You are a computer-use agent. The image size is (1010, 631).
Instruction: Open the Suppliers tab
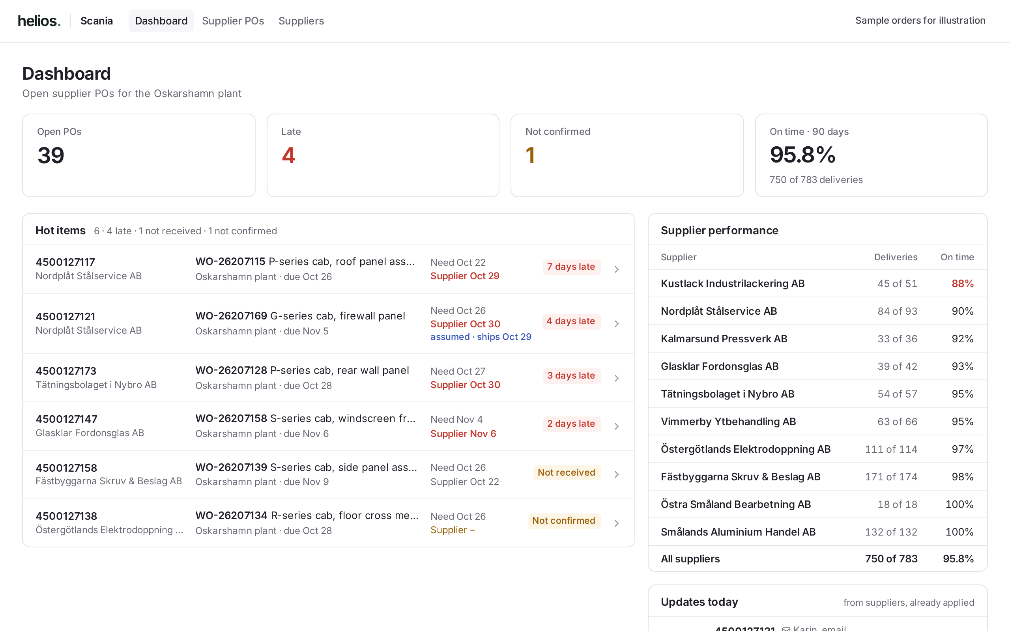click(301, 21)
